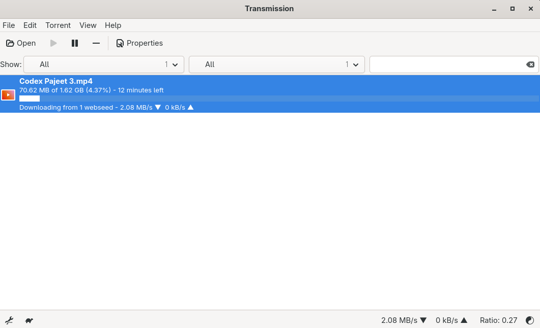Minimize the Transmission window
The image size is (540, 328).
coord(494,9)
